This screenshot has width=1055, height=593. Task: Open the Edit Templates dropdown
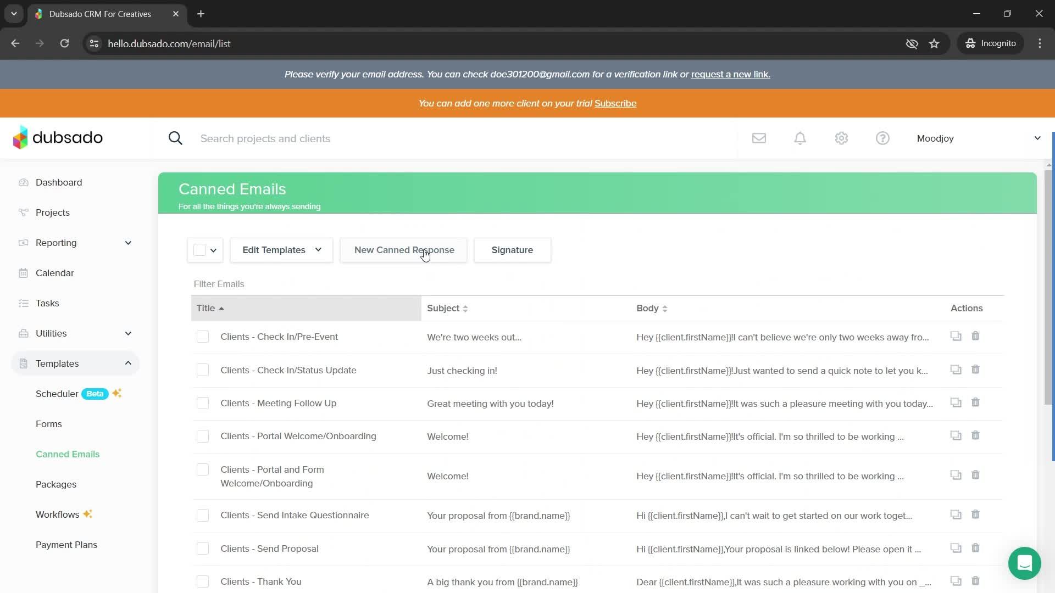point(281,250)
